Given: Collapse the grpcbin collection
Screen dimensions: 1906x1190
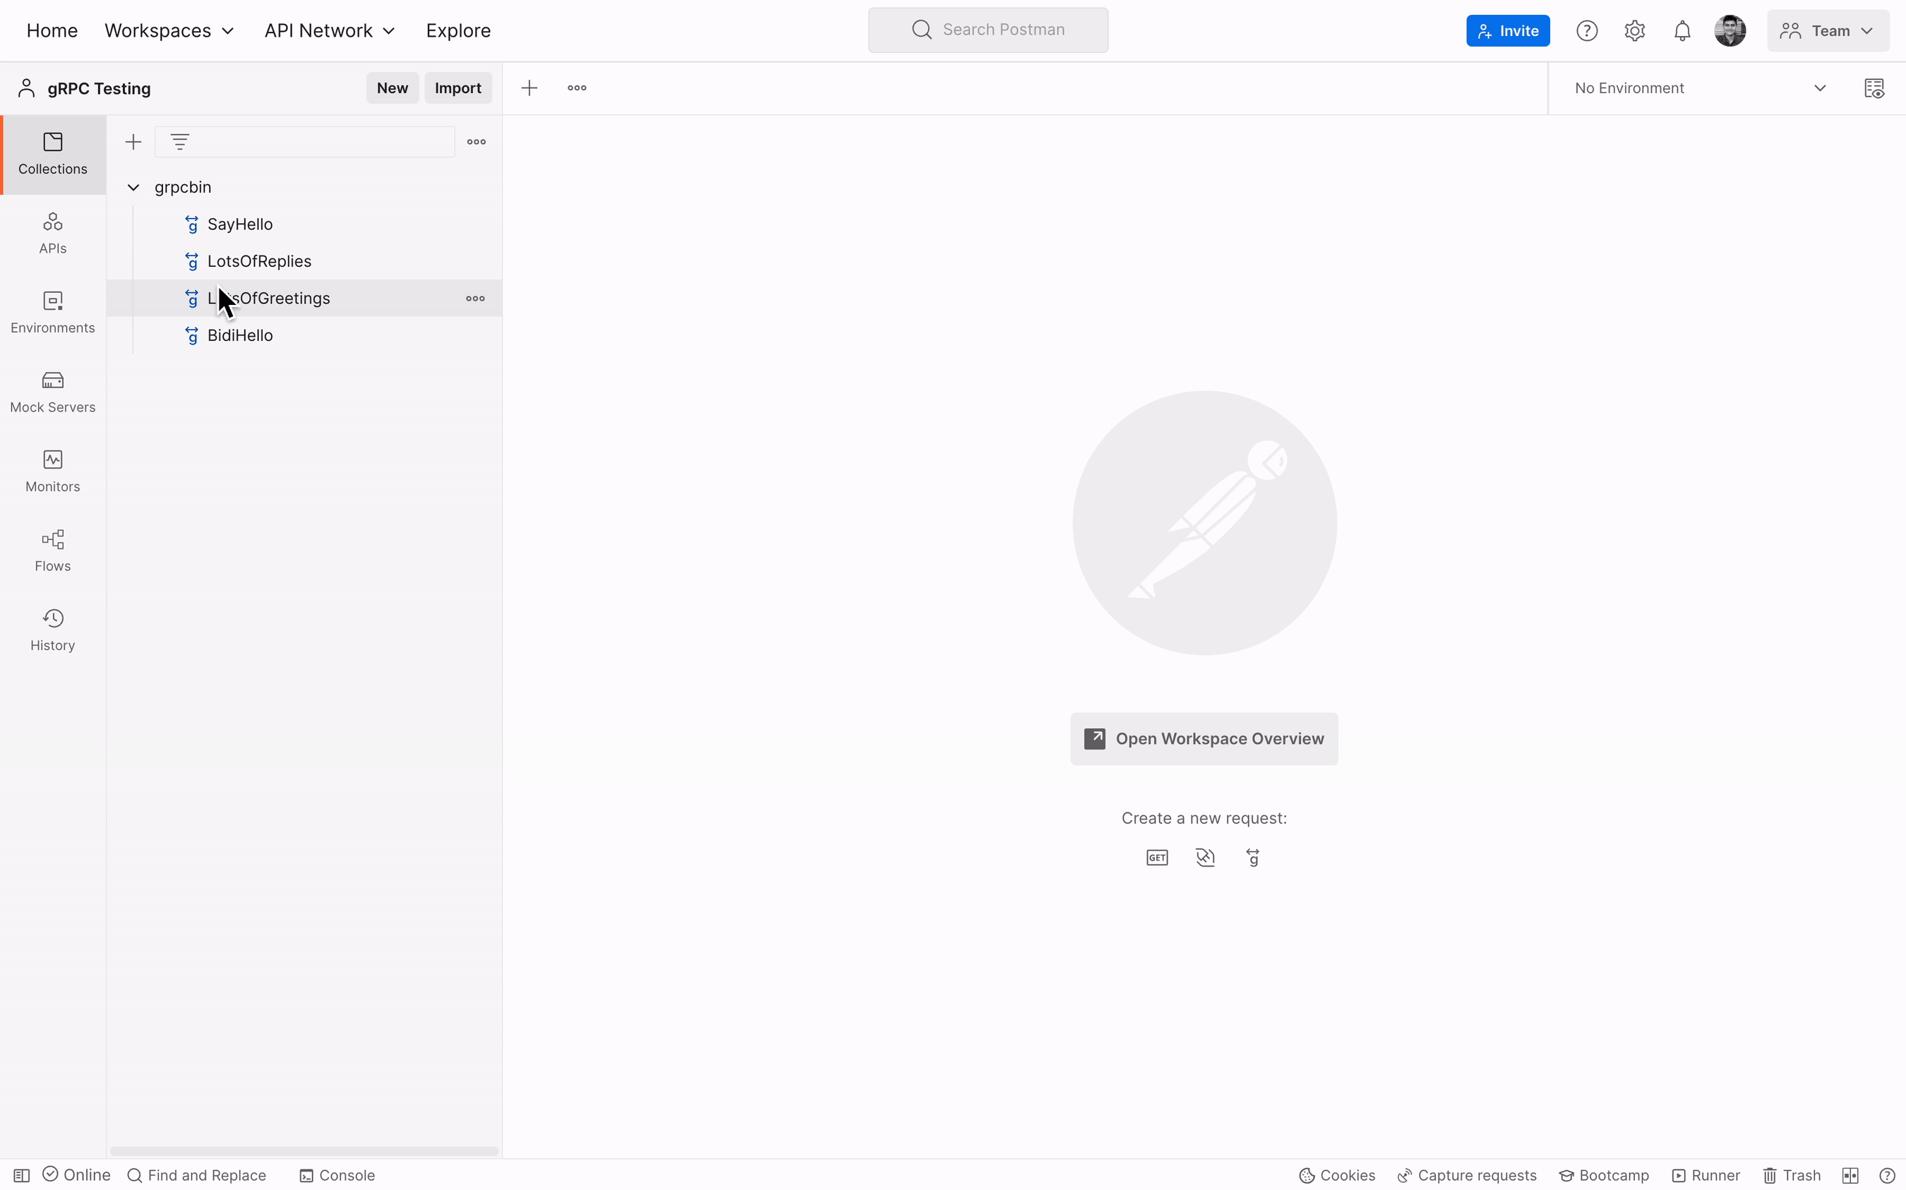Looking at the screenshot, I should click(x=133, y=187).
